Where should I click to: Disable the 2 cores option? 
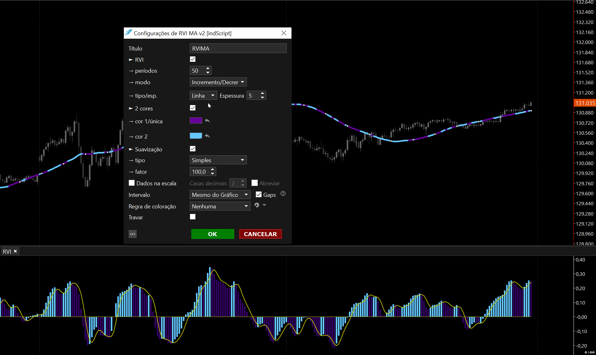193,108
